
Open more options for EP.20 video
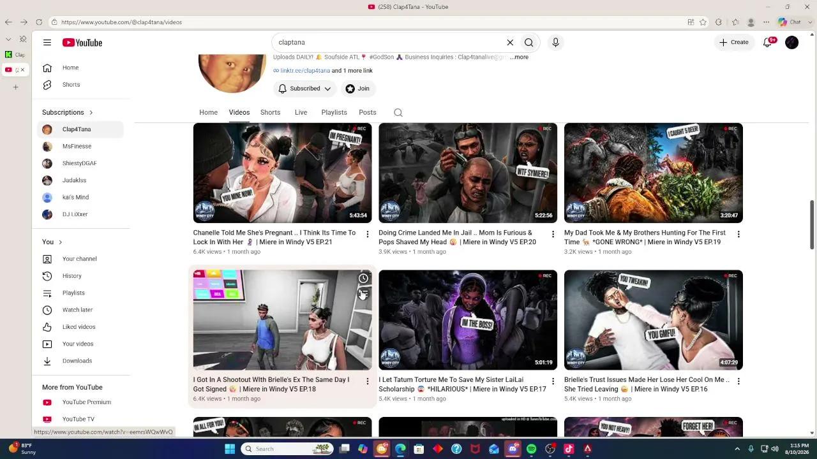(553, 235)
